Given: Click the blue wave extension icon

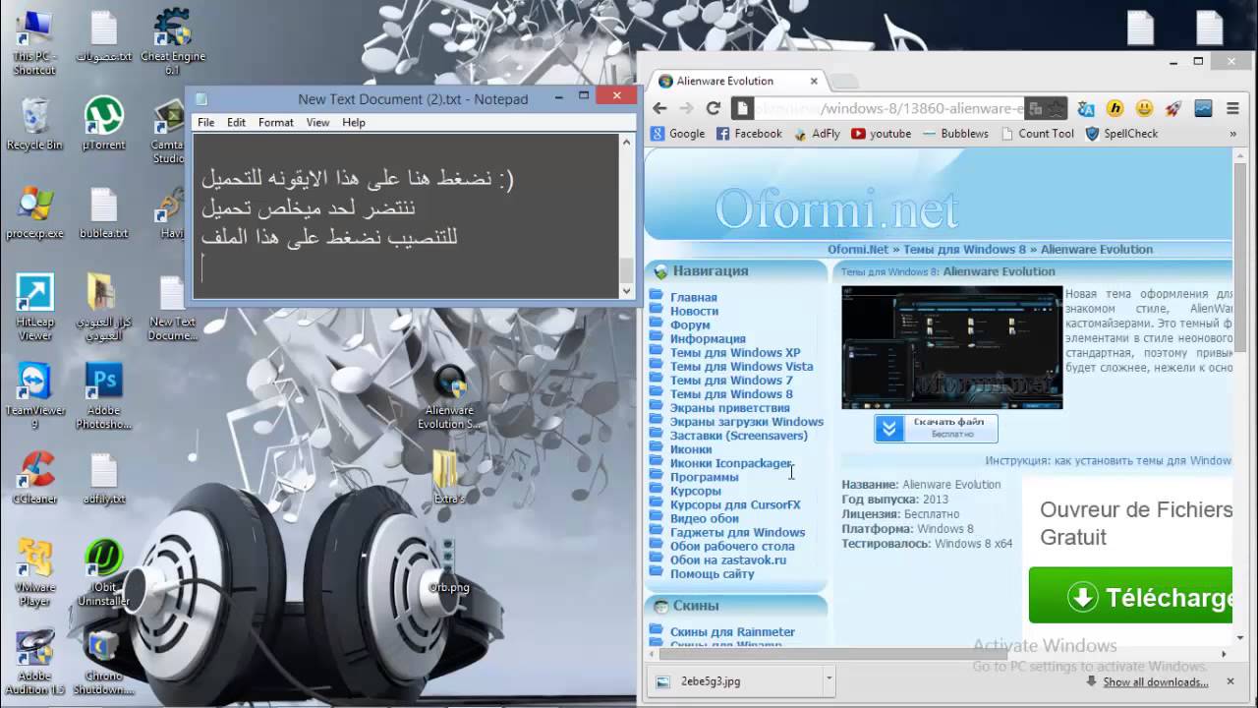Looking at the screenshot, I should [1203, 108].
